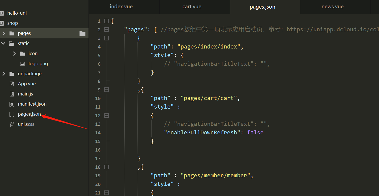Collapse the style block fold at line 12
The image size is (379, 196).
[x=106, y=115]
